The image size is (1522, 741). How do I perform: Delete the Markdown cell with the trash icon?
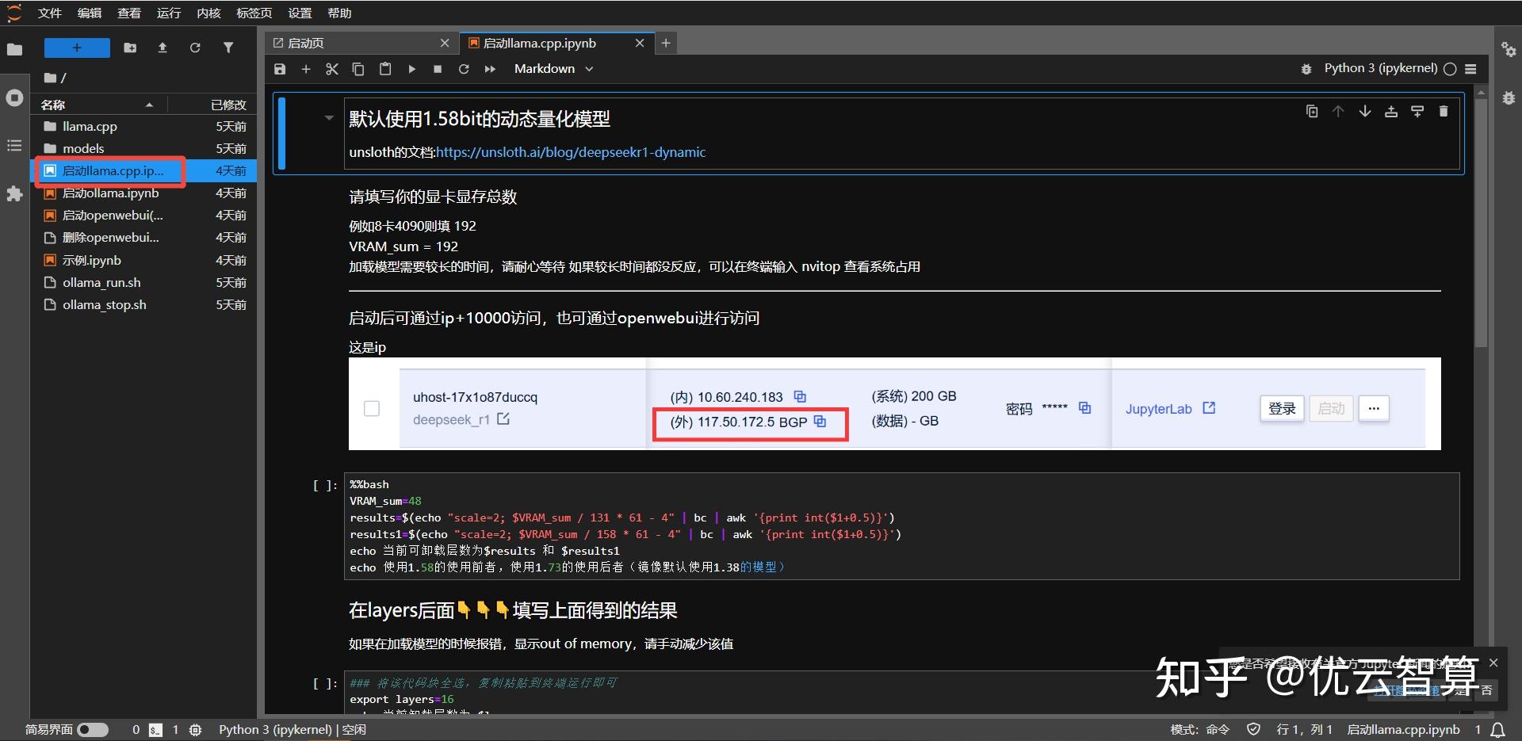(1443, 111)
